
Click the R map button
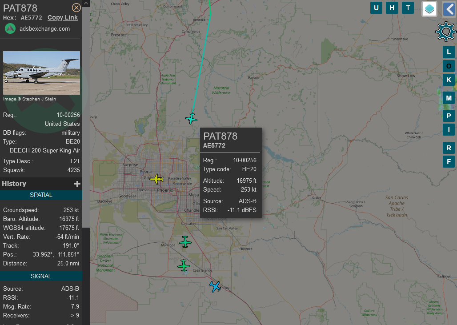coord(449,148)
